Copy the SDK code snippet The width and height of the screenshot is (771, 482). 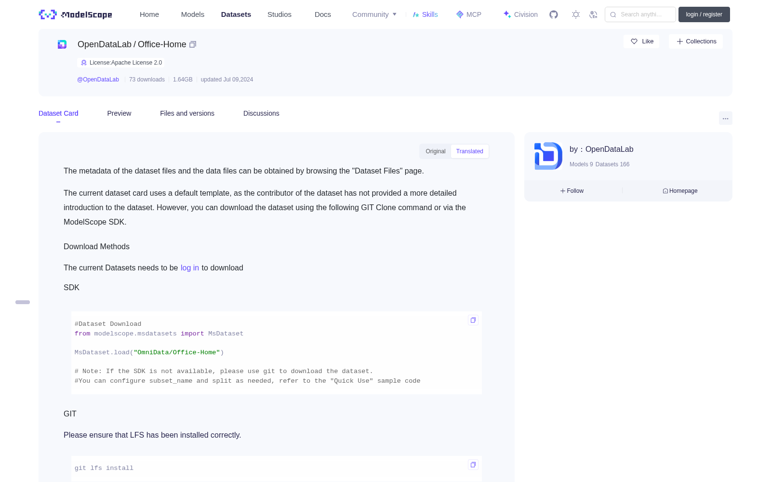[x=473, y=320]
